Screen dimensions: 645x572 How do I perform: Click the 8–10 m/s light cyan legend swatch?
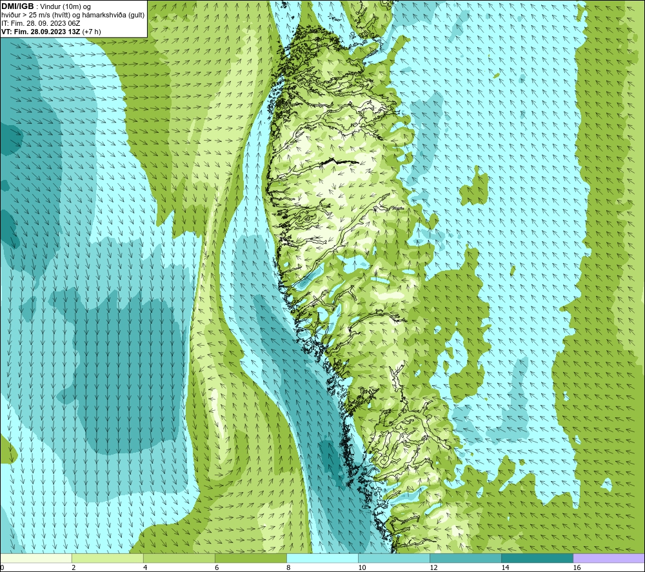coord(322,558)
